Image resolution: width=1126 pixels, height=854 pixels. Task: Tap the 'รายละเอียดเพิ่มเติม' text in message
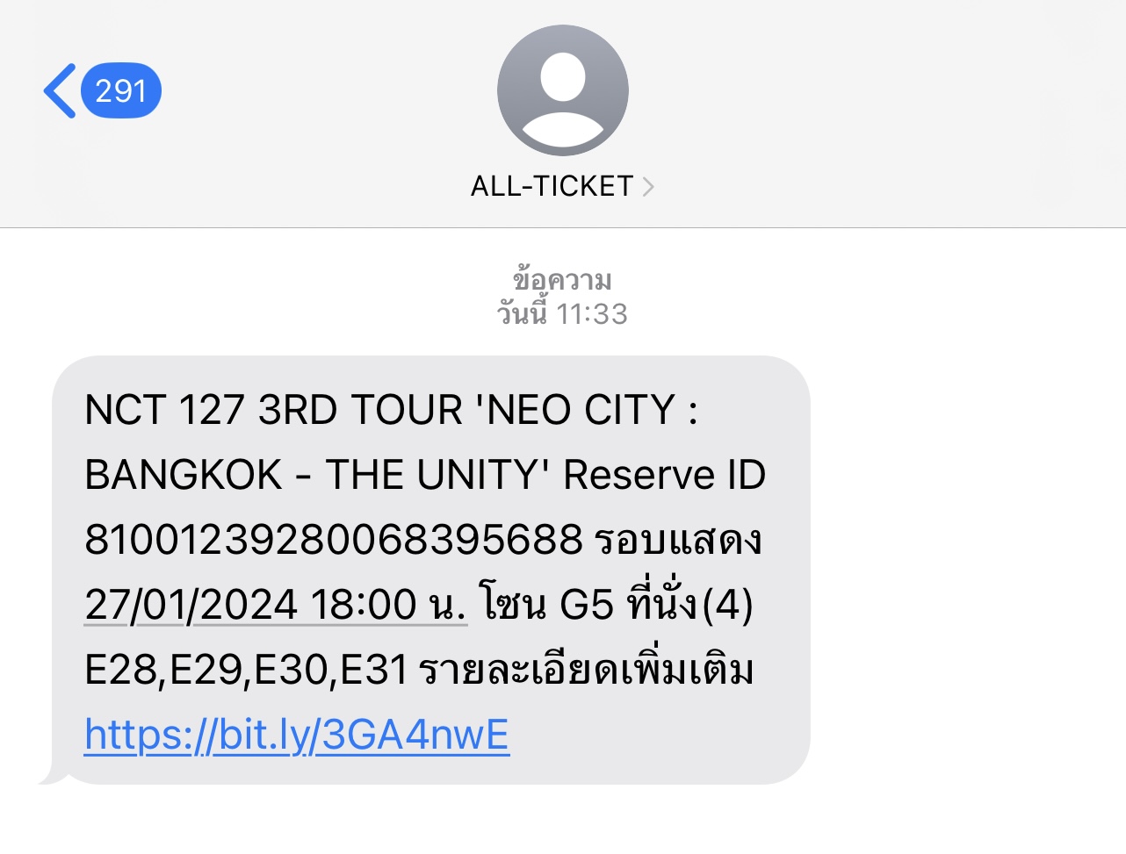click(587, 671)
